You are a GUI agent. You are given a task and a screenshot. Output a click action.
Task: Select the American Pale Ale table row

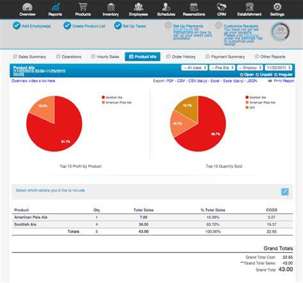click(x=152, y=217)
